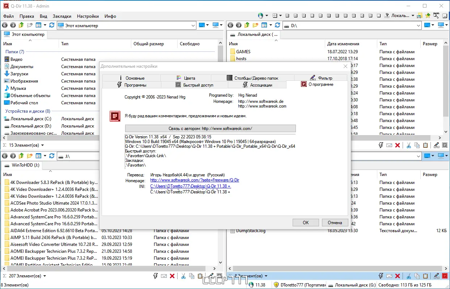Viewport: 450px width, 289px height.
Task: Select the DumpStack.log file
Action: 251,231
